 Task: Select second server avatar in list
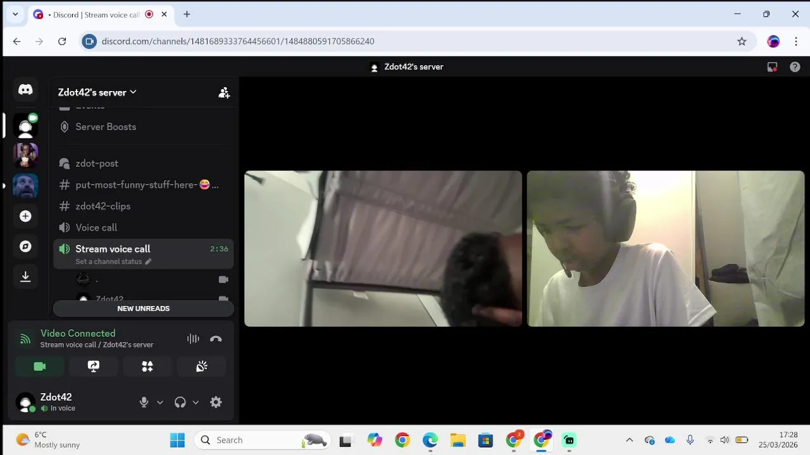point(25,155)
